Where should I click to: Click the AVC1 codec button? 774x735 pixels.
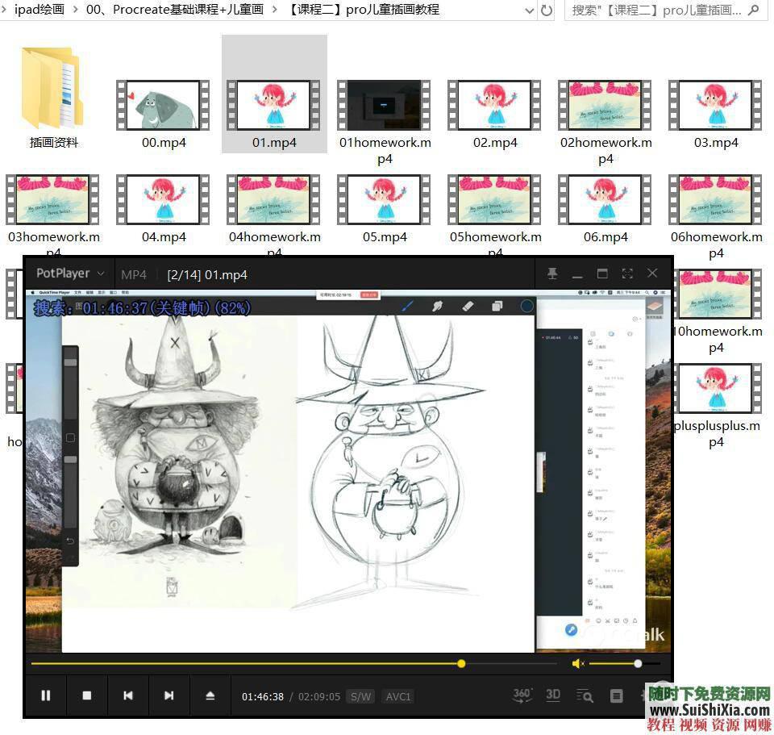point(398,696)
